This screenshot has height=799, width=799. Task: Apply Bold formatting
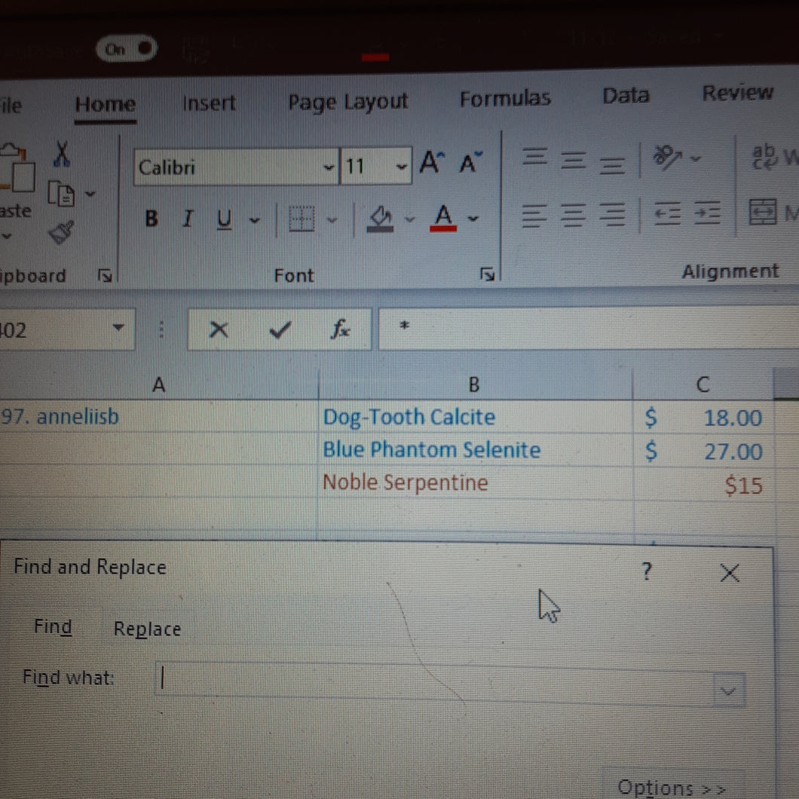tap(152, 219)
